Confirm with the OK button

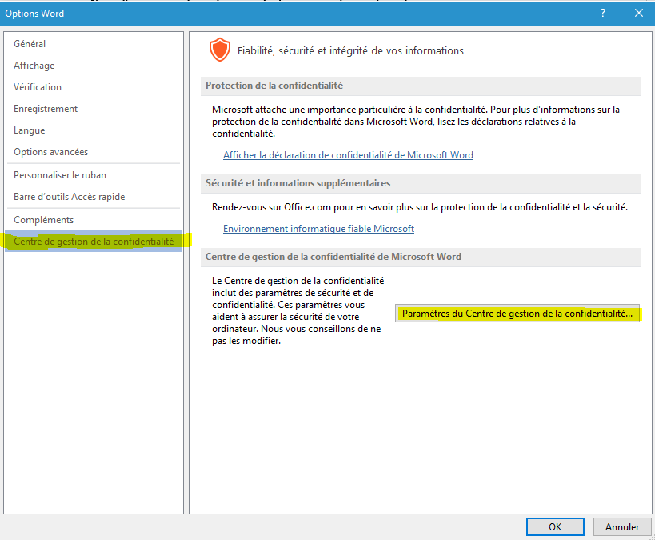click(x=554, y=527)
